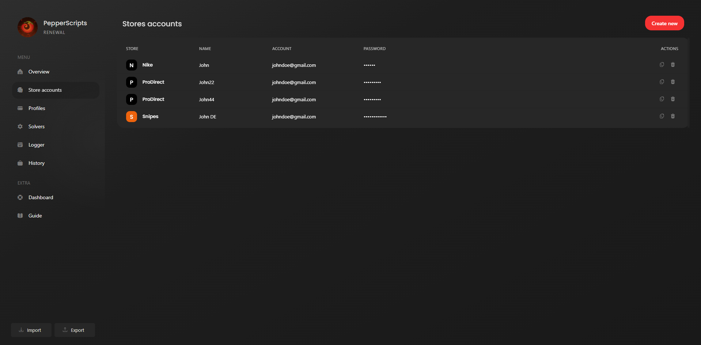The image size is (701, 345).
Task: Delete the John22 ProDirect account
Action: click(x=672, y=82)
